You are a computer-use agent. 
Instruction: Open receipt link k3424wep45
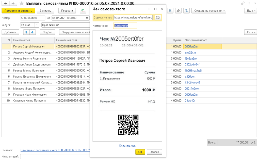tap(192, 82)
